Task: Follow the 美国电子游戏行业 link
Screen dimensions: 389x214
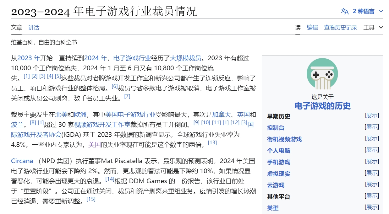Action: click(x=130, y=114)
